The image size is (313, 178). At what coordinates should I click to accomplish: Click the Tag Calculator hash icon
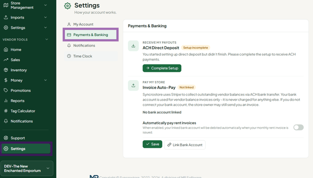tap(6, 111)
